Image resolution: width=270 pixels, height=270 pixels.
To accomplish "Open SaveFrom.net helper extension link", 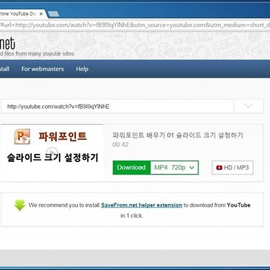I will coord(141,205).
